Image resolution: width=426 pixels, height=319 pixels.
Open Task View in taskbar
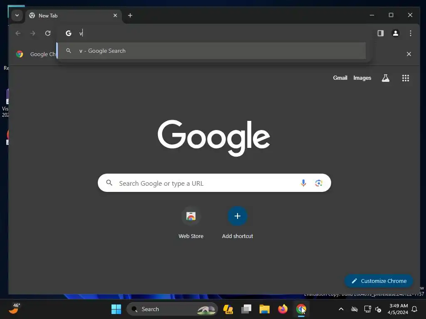click(246, 309)
